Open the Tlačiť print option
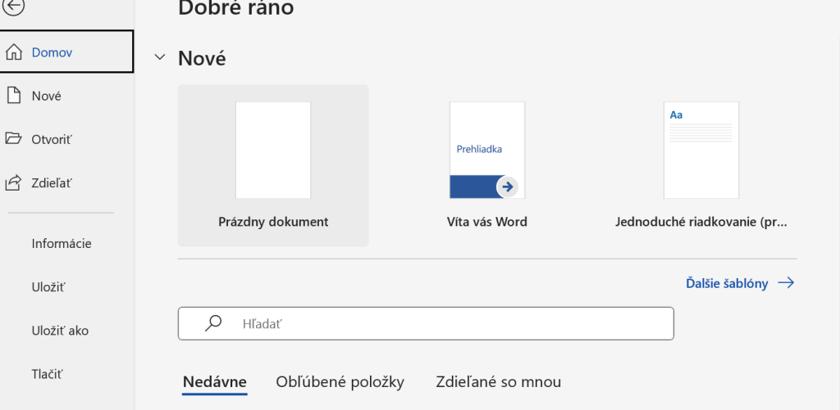The image size is (840, 410). click(48, 374)
